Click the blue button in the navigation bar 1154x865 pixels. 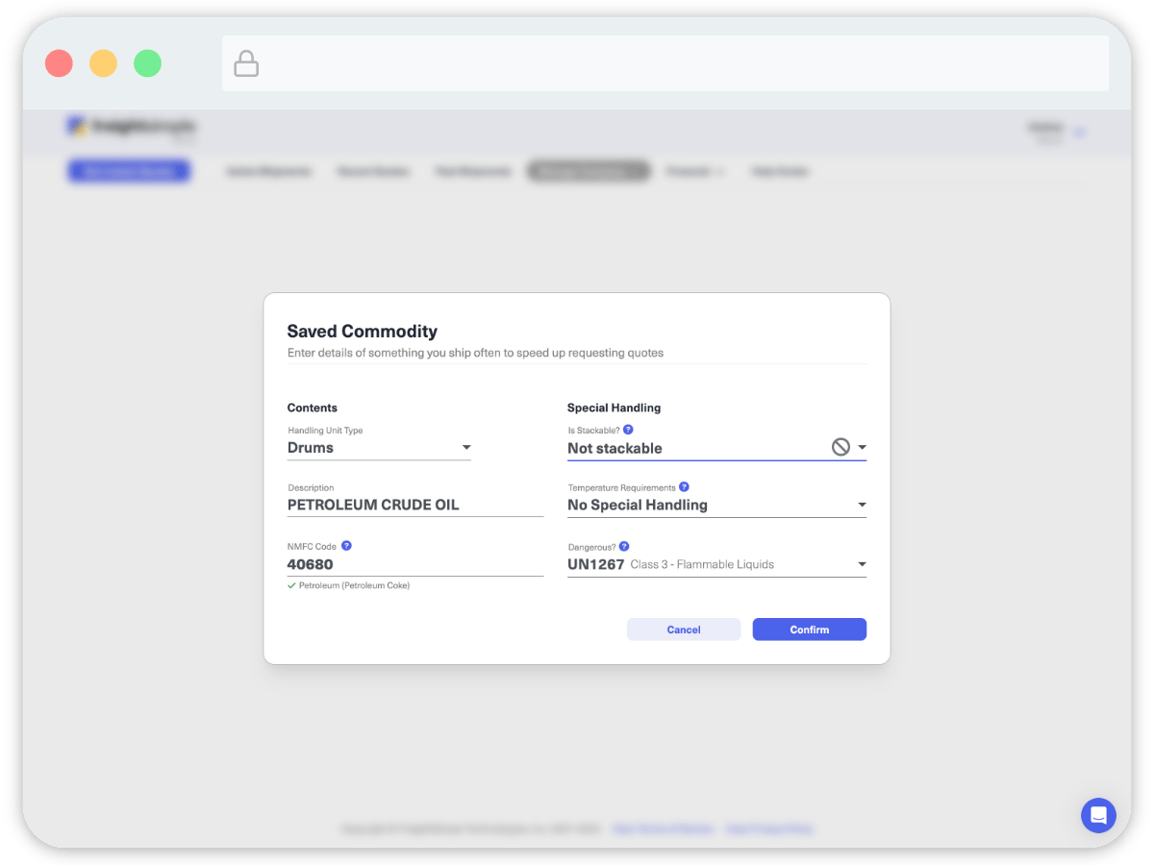click(x=129, y=171)
